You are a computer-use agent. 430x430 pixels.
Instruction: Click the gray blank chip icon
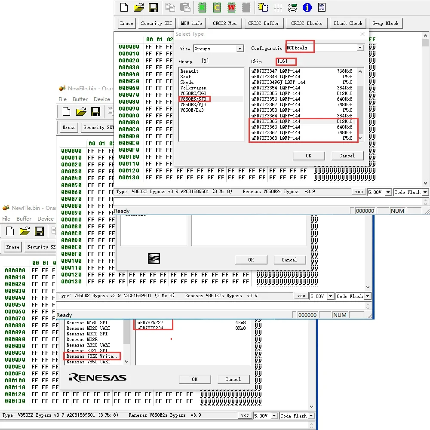coord(246,7)
